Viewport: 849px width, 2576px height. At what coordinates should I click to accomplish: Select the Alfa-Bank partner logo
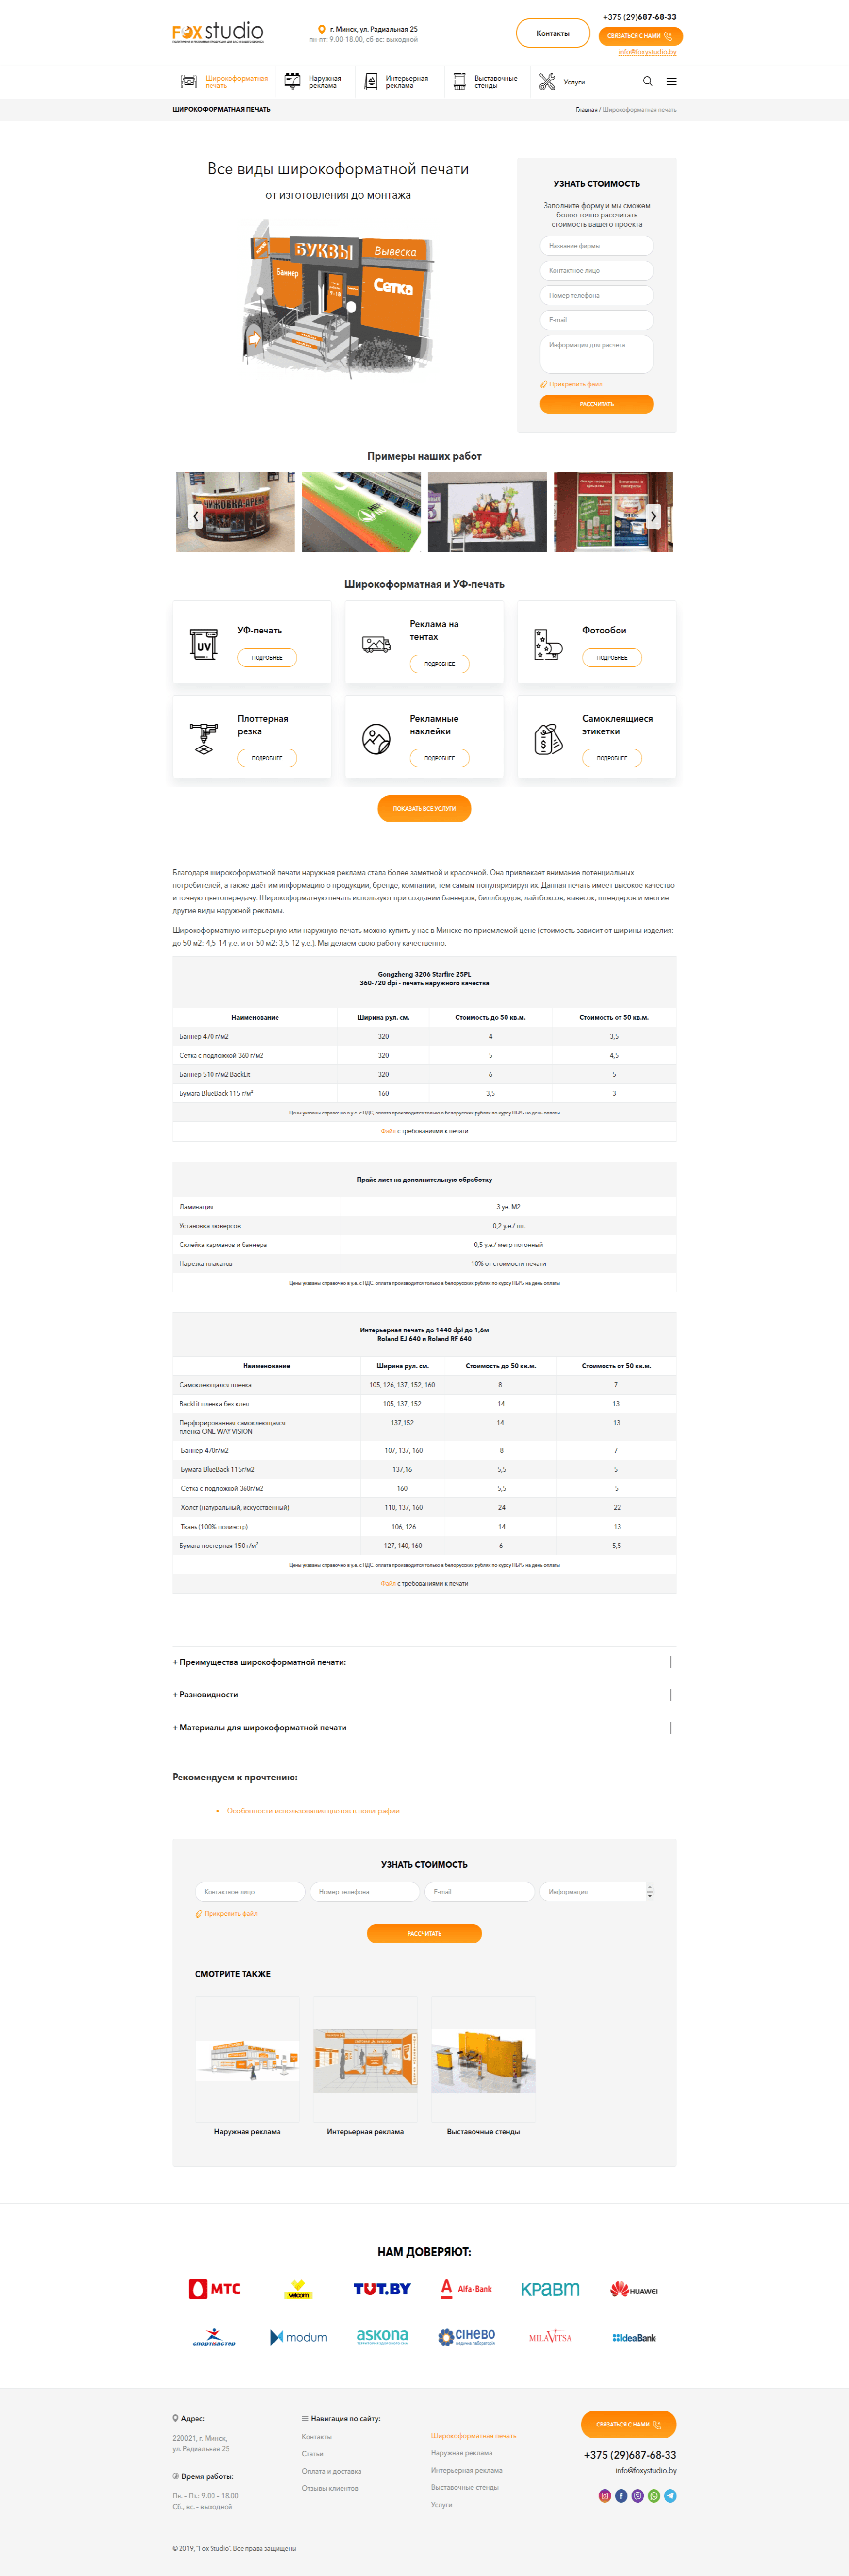pos(466,2288)
